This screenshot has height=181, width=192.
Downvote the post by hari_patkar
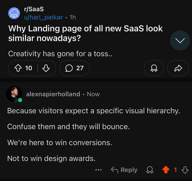[46, 68]
